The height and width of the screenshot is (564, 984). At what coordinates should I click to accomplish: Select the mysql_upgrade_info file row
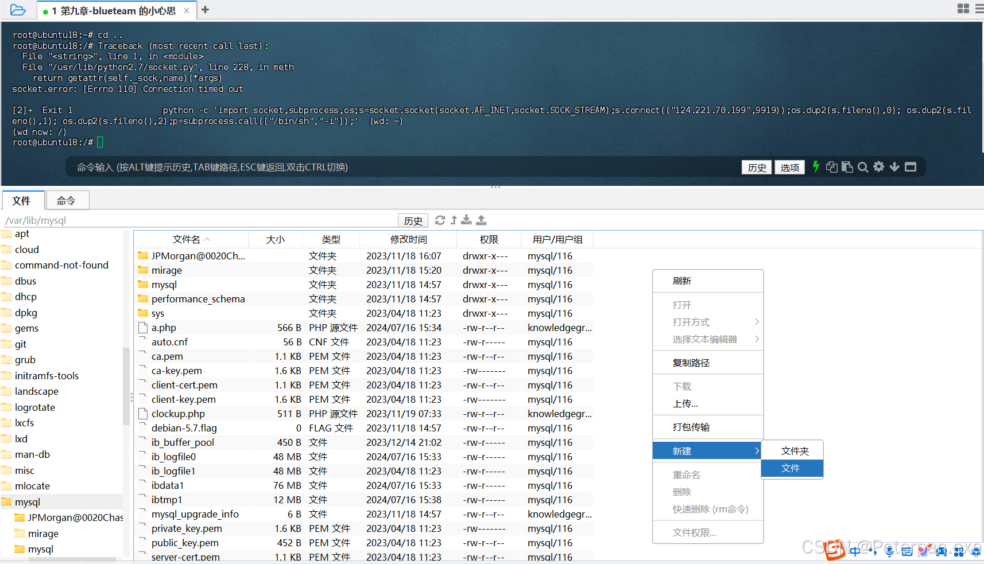tap(364, 514)
